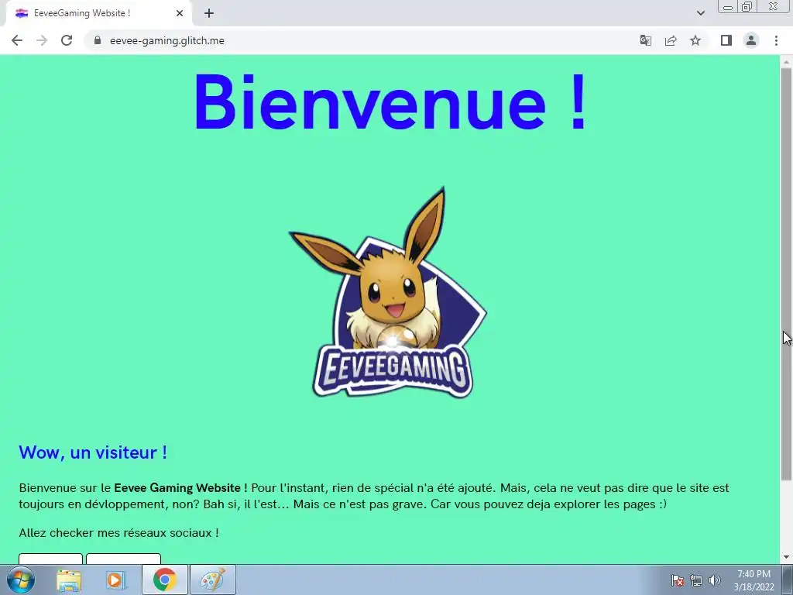The image size is (793, 595).
Task: Share this page via share icon
Action: click(x=671, y=40)
